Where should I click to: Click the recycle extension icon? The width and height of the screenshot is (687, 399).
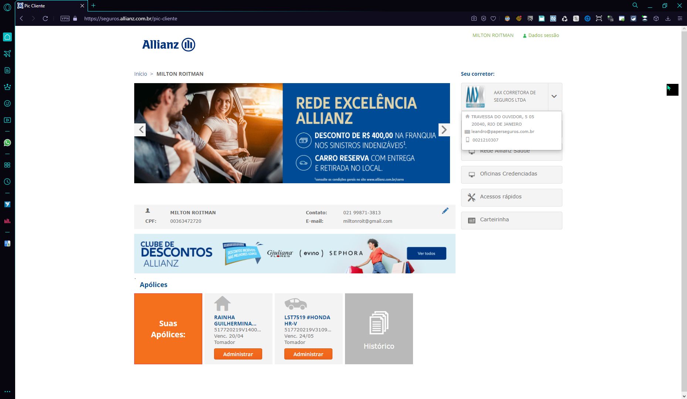pos(565,18)
